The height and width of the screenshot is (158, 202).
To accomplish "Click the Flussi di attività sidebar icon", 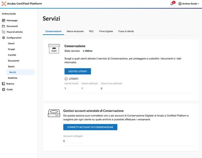I will tap(4, 32).
